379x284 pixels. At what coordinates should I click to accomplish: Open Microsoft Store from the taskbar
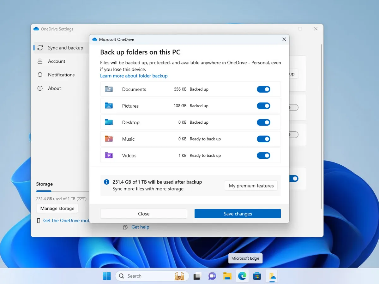click(257, 276)
